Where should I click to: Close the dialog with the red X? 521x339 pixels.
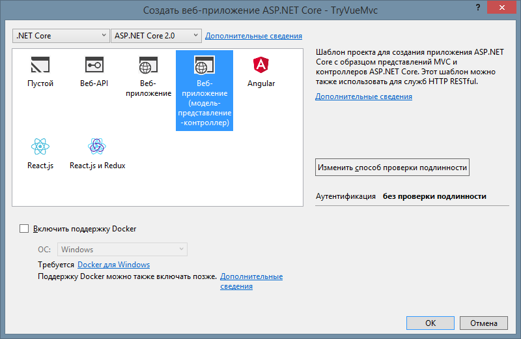click(501, 7)
